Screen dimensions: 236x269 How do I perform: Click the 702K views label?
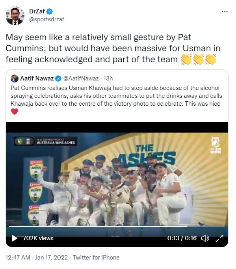[x=38, y=238]
